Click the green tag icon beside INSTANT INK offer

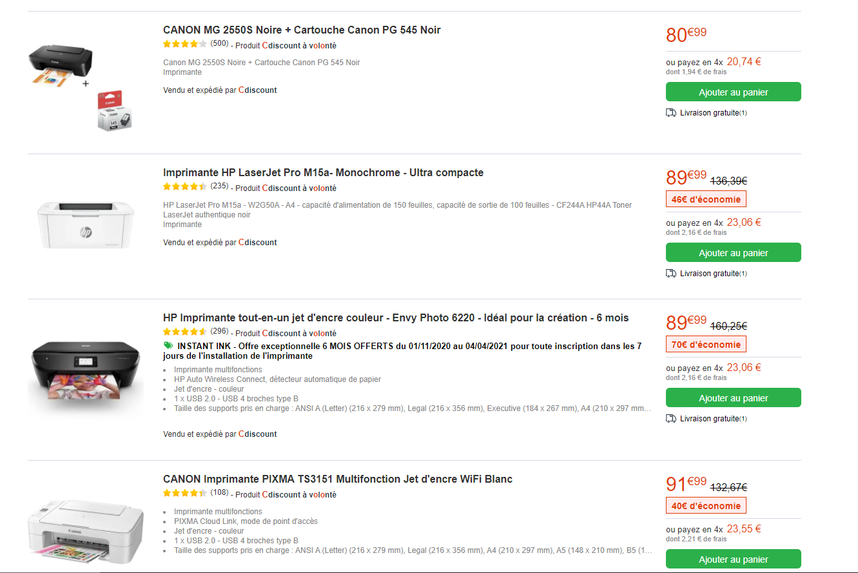click(169, 346)
